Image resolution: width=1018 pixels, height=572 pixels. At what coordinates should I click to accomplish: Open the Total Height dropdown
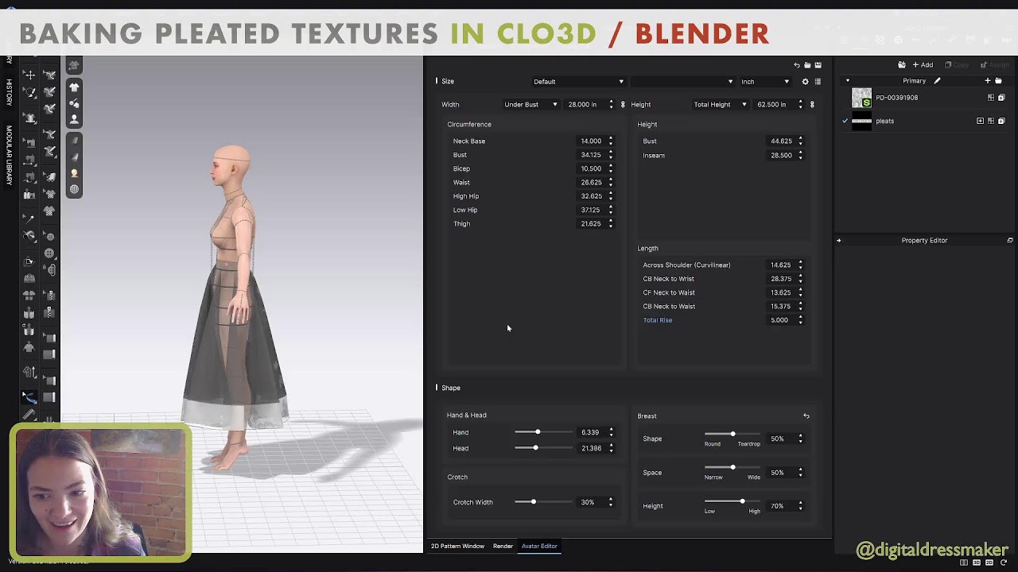[720, 104]
